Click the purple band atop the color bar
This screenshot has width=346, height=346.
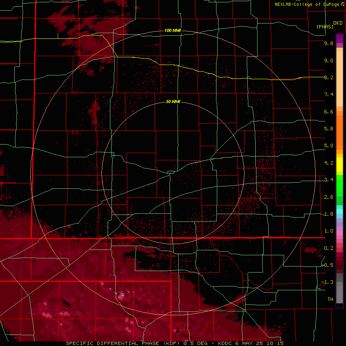339,39
